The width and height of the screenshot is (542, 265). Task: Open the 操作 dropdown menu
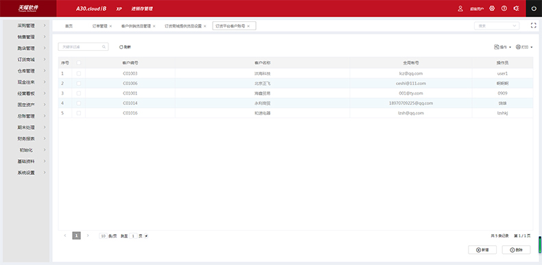[x=503, y=47]
